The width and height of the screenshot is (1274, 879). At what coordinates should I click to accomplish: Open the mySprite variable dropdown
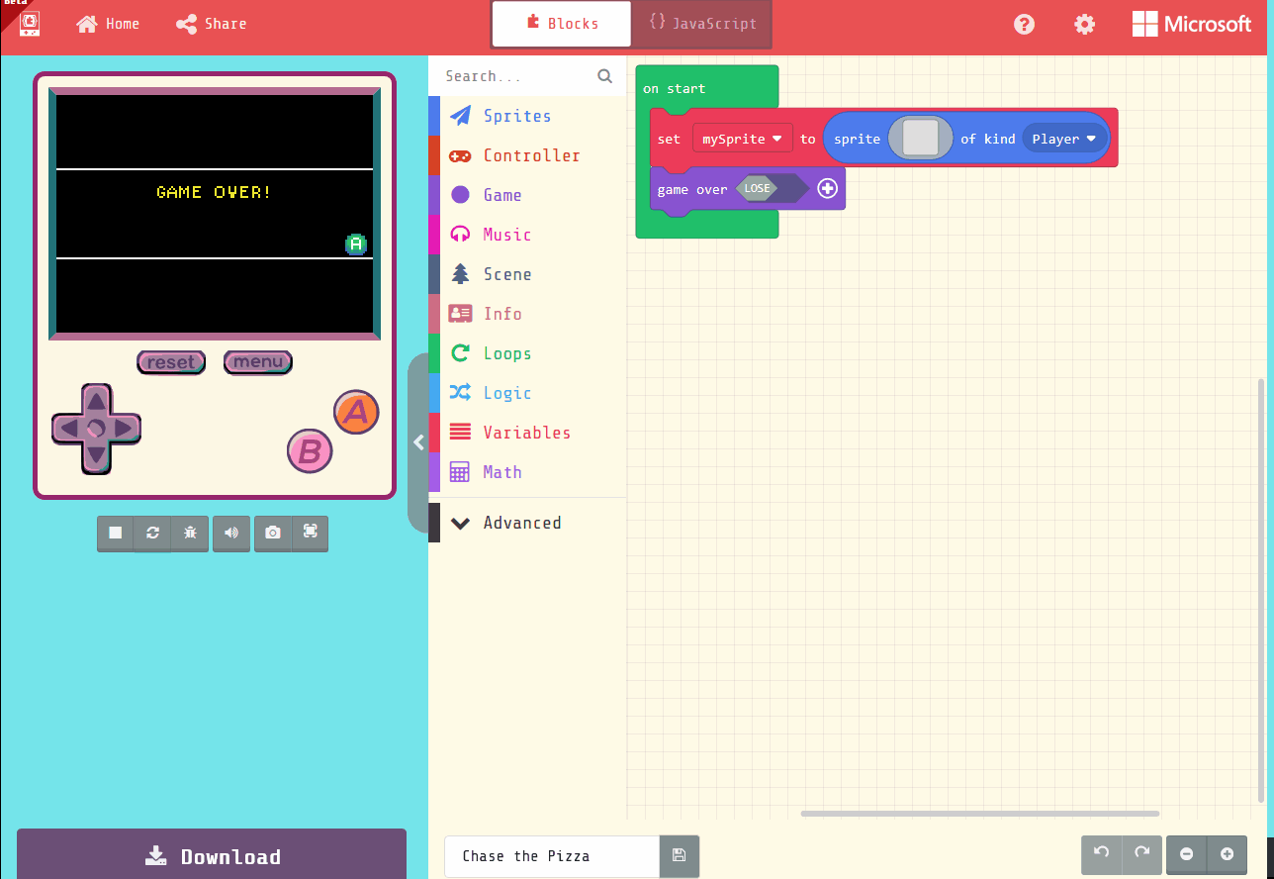[x=743, y=139]
